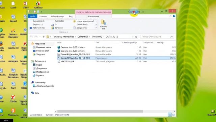Screen dimensions: 216x122
Task: Open Сеть in navigation pane
Action: pyautogui.click(x=37, y=93)
